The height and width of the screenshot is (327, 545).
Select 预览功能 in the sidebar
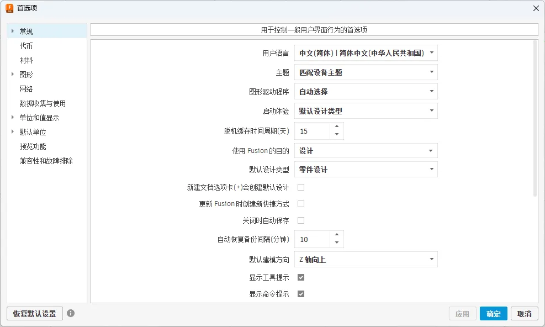click(33, 146)
